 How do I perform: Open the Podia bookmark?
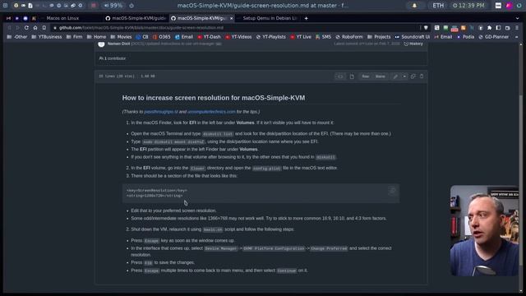(465, 37)
